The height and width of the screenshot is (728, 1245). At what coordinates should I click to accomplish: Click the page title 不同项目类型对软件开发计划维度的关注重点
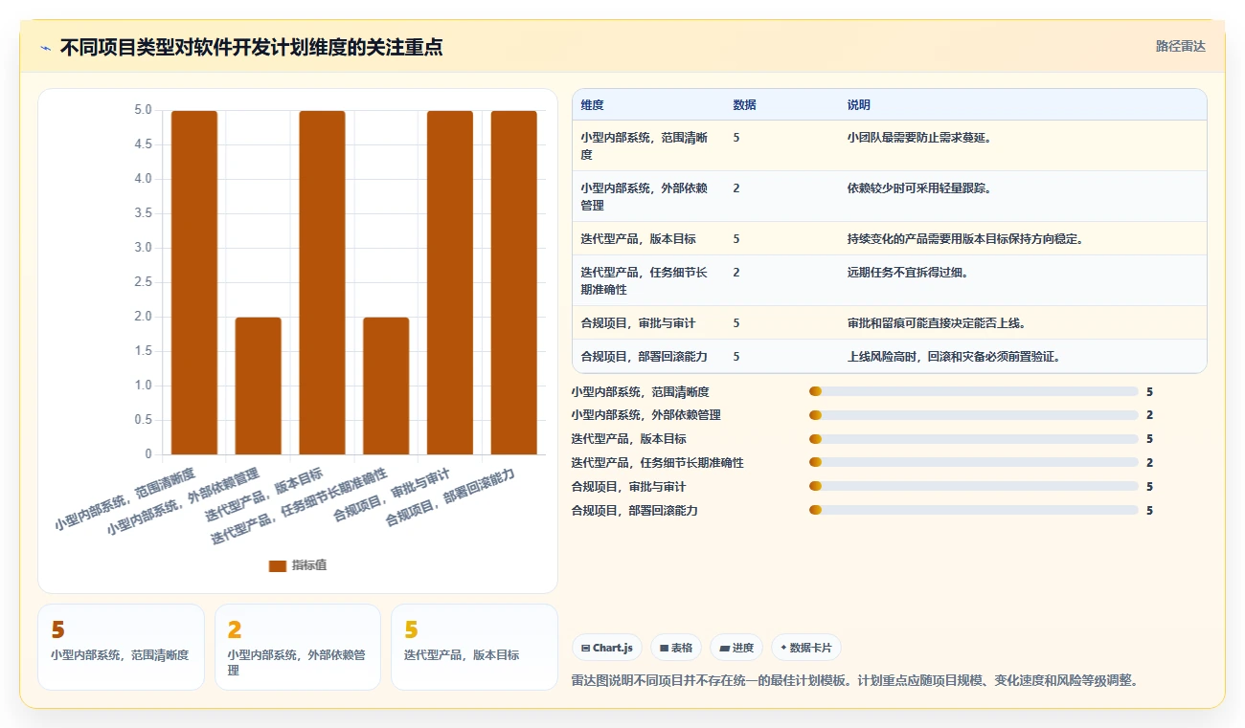[x=251, y=48]
